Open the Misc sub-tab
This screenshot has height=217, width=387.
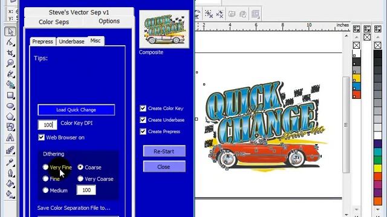pos(96,40)
